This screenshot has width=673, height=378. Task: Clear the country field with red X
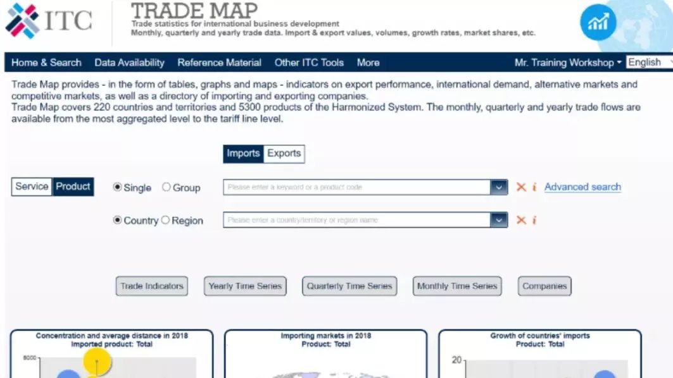point(521,220)
